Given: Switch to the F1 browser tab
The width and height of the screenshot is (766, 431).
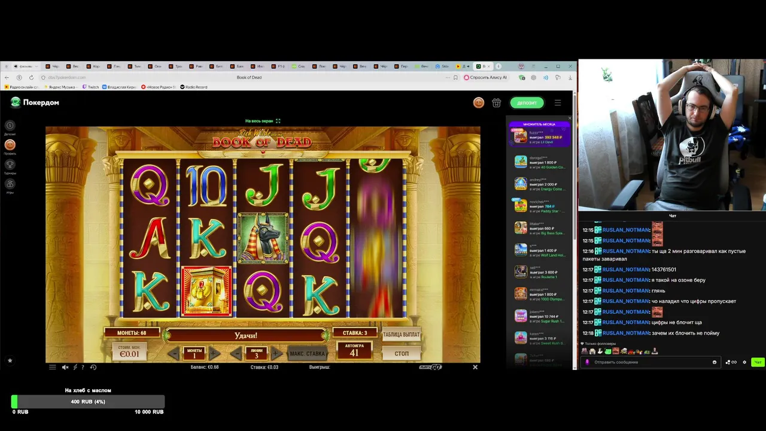Looking at the screenshot, I should (279, 66).
